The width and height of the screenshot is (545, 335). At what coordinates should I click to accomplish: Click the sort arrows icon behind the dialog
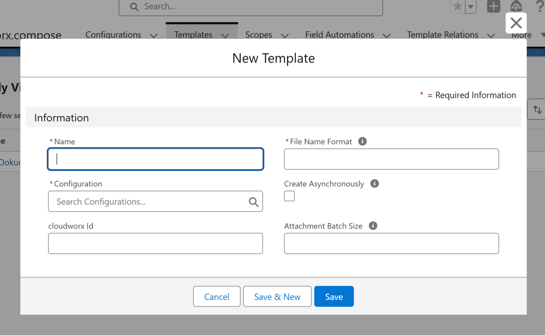pyautogui.click(x=537, y=110)
